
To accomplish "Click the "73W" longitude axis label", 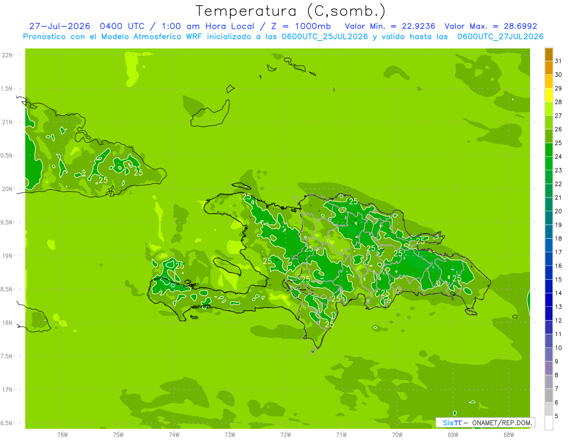I will point(230,435).
